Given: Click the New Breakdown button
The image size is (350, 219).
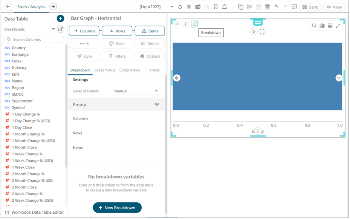Looking at the screenshot, I should [117, 208].
